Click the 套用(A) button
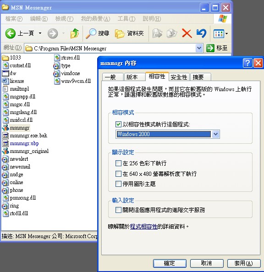Image resolution: width=264 pixels, height=272 pixels. (244, 263)
